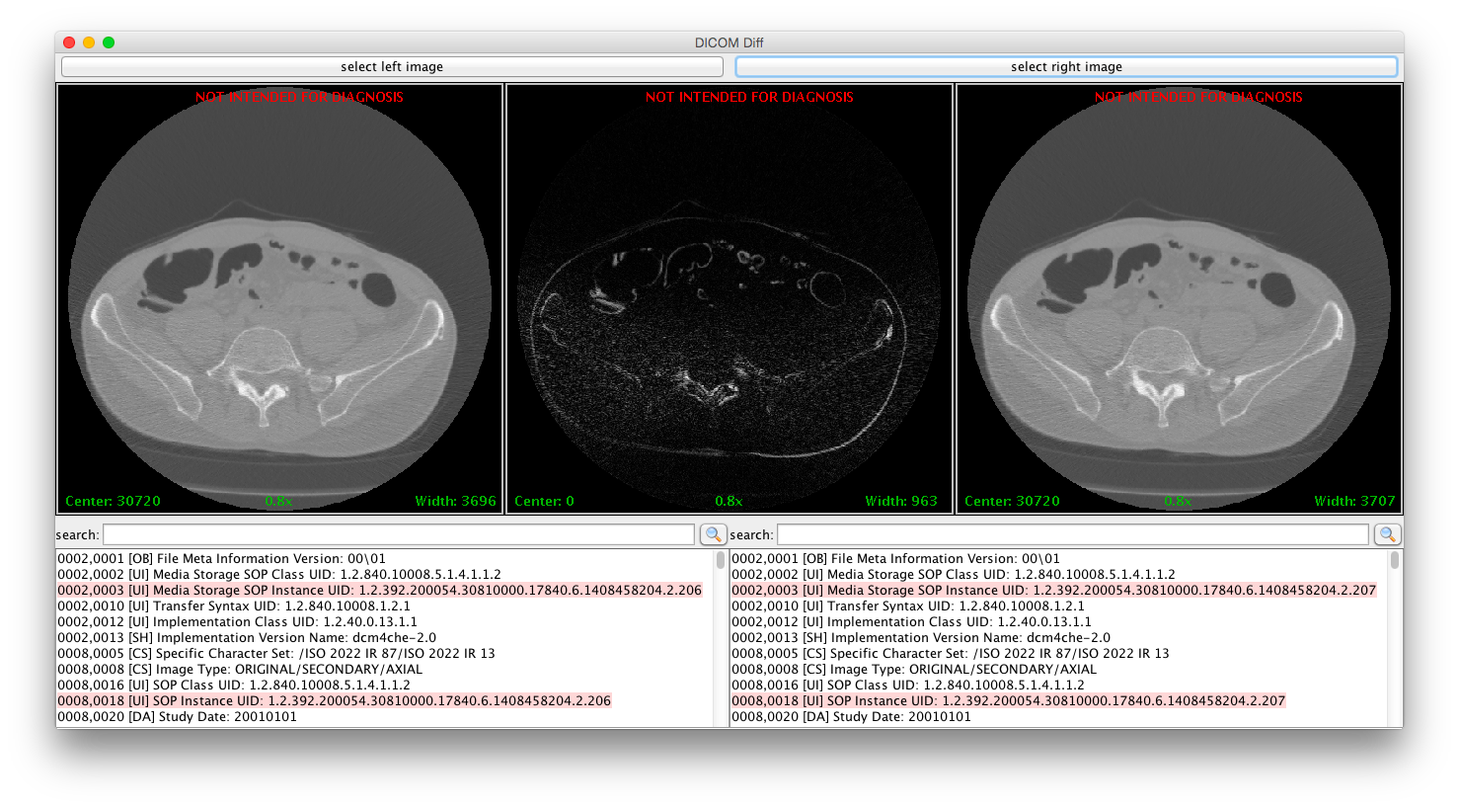Click the right CT image viewport
1459x808 pixels.
pos(1178,296)
